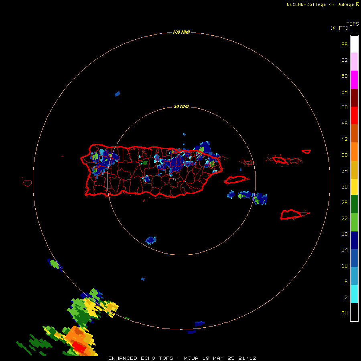Image resolution: width=361 pixels, height=361 pixels.
Task: Click the legend value 10
Action: [x=345, y=266]
